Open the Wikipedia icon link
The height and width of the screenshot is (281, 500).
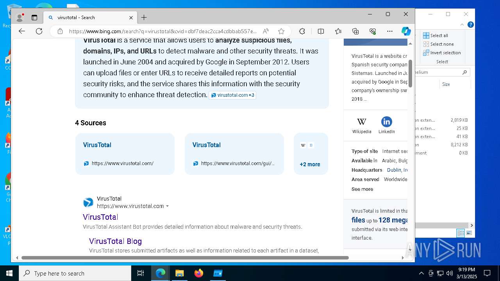coord(362,125)
